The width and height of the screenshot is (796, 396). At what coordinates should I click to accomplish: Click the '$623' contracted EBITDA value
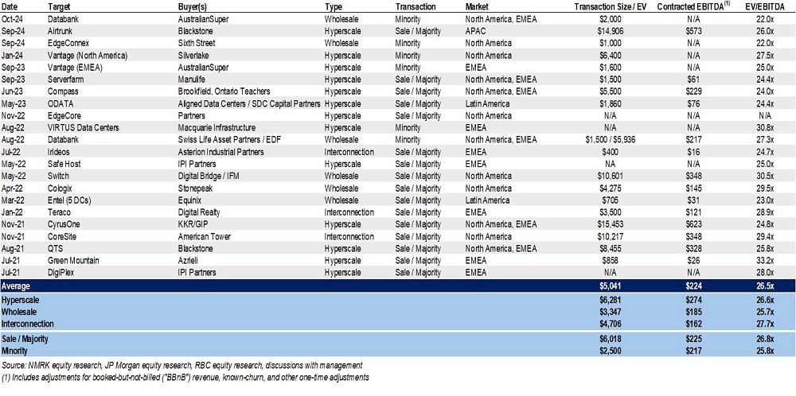pos(693,224)
